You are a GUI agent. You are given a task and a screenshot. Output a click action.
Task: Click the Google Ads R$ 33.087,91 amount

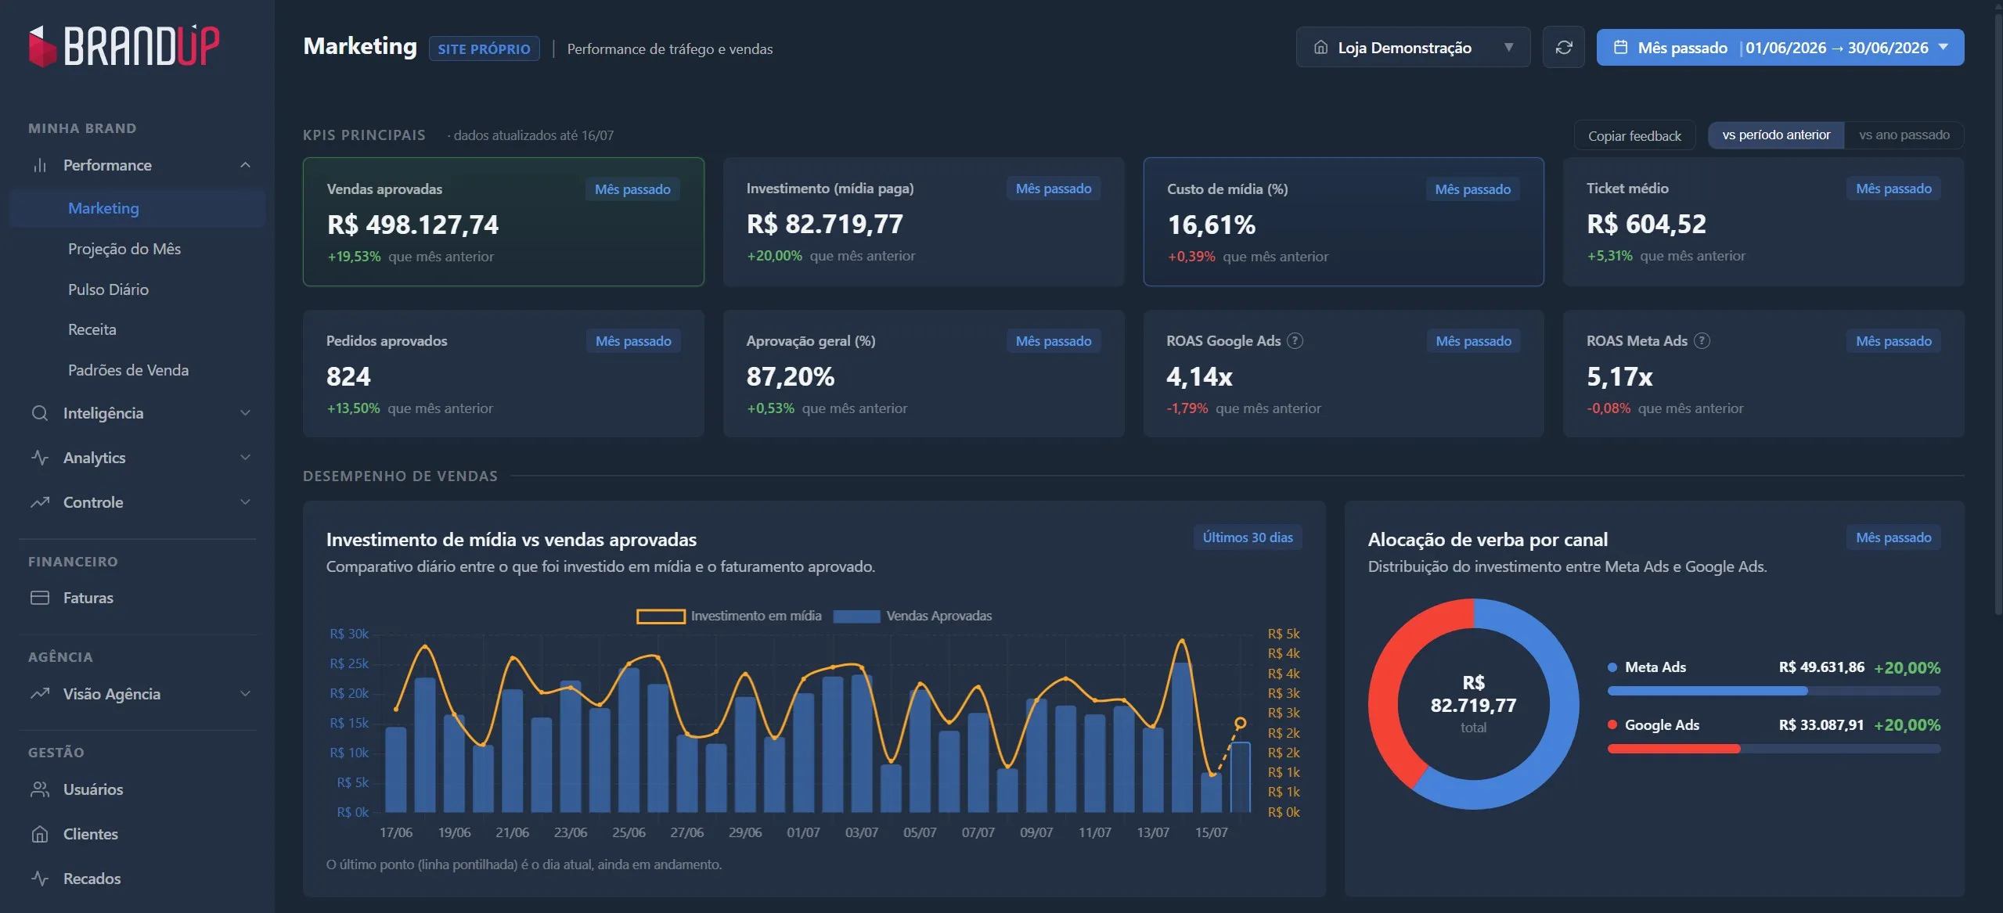(x=1821, y=725)
